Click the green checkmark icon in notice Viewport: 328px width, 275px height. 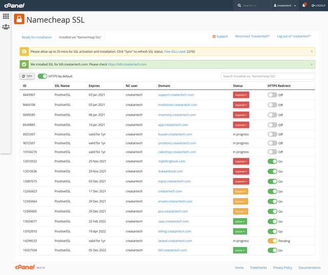(24, 65)
